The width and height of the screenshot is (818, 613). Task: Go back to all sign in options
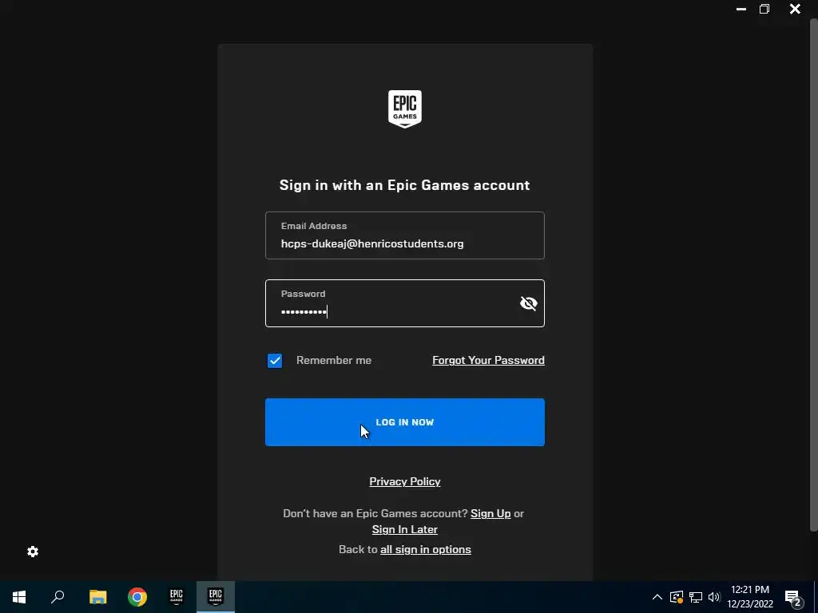(x=426, y=549)
